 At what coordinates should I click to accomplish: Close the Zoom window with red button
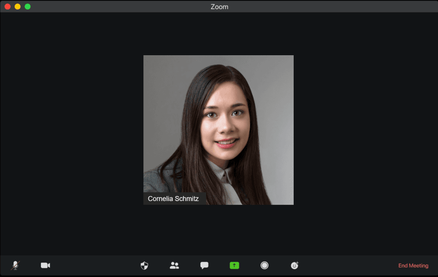click(x=7, y=6)
